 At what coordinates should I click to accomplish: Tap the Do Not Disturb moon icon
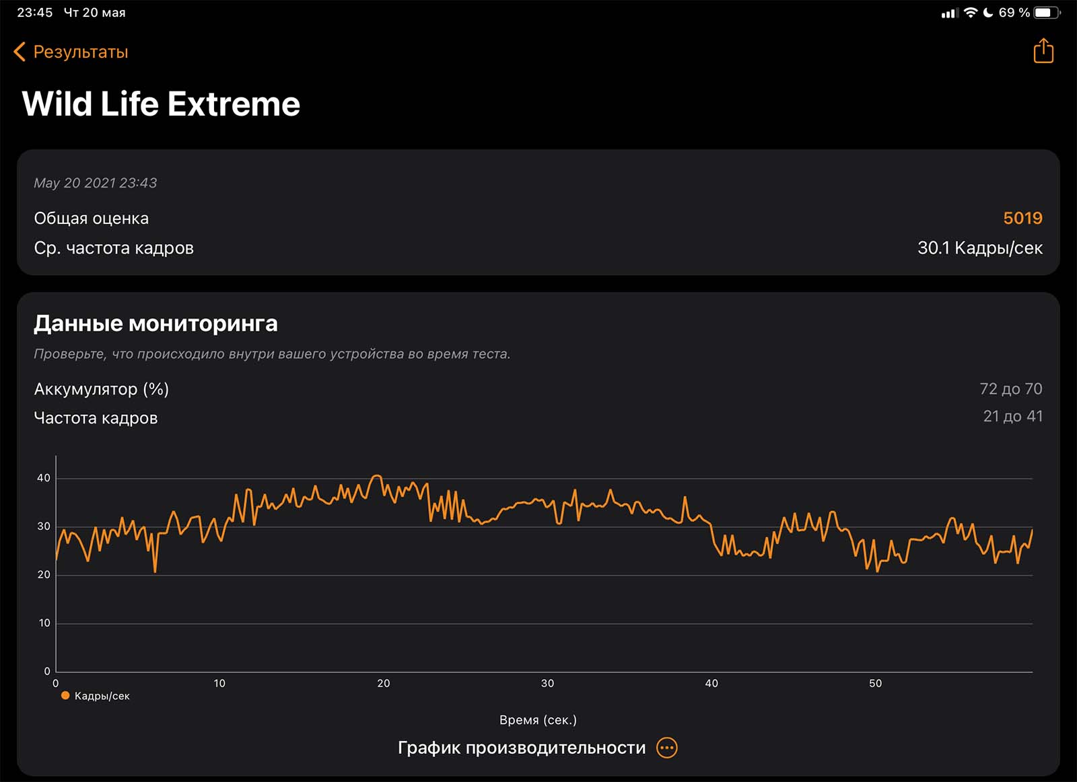click(x=987, y=13)
